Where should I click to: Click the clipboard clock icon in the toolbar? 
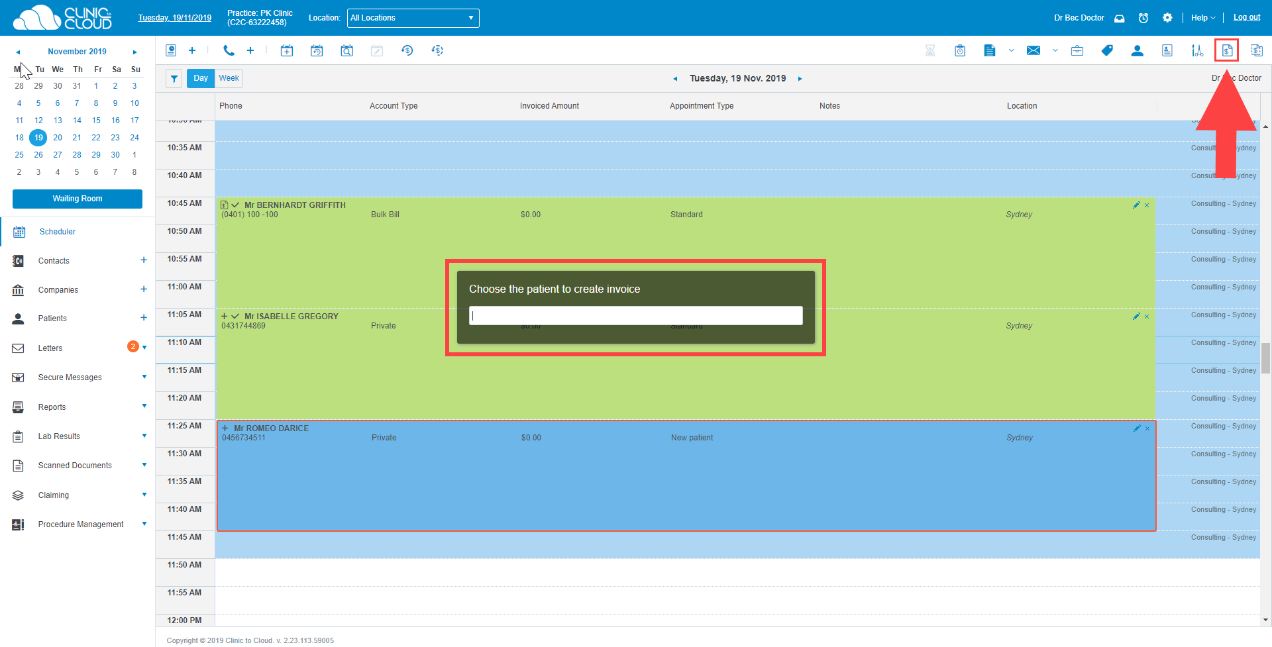[x=960, y=50]
